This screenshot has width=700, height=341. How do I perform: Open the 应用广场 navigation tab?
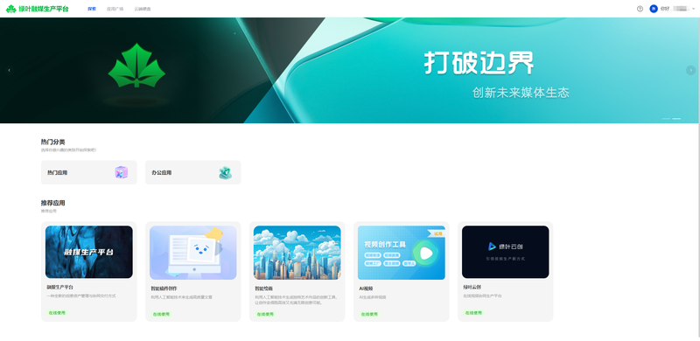pyautogui.click(x=115, y=9)
